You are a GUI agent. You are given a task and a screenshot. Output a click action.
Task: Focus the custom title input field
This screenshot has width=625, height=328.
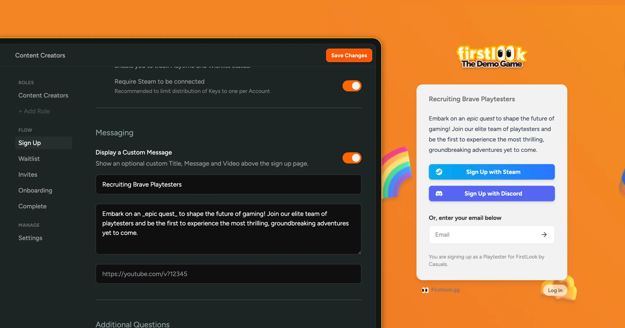tap(228, 184)
